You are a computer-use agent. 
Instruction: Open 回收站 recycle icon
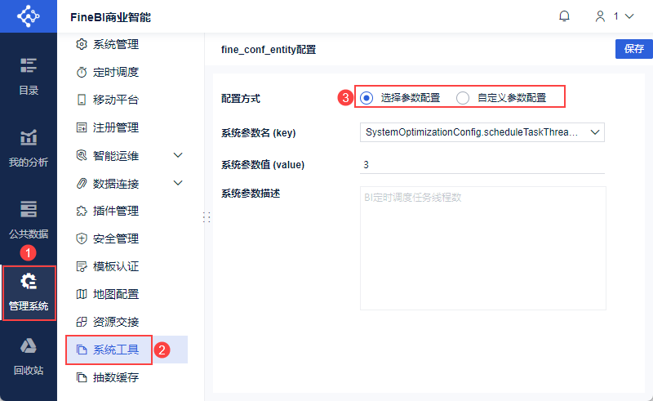click(29, 346)
